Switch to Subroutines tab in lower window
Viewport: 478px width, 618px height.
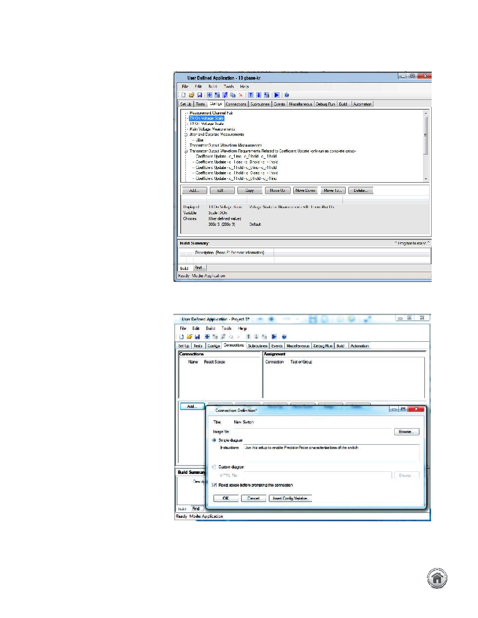point(258,345)
